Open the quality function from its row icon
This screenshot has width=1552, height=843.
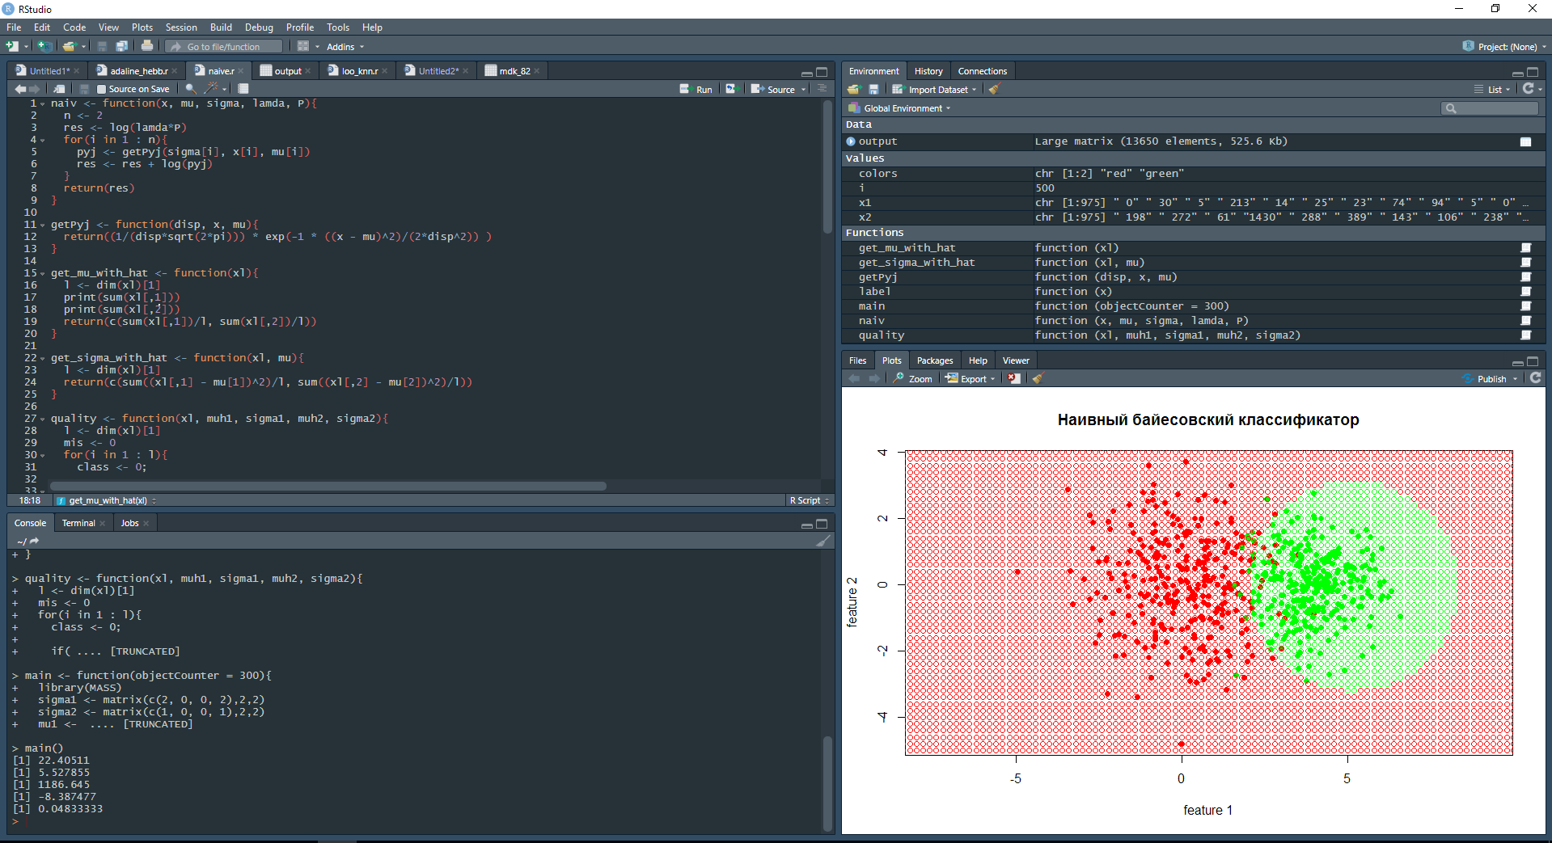(x=1525, y=335)
